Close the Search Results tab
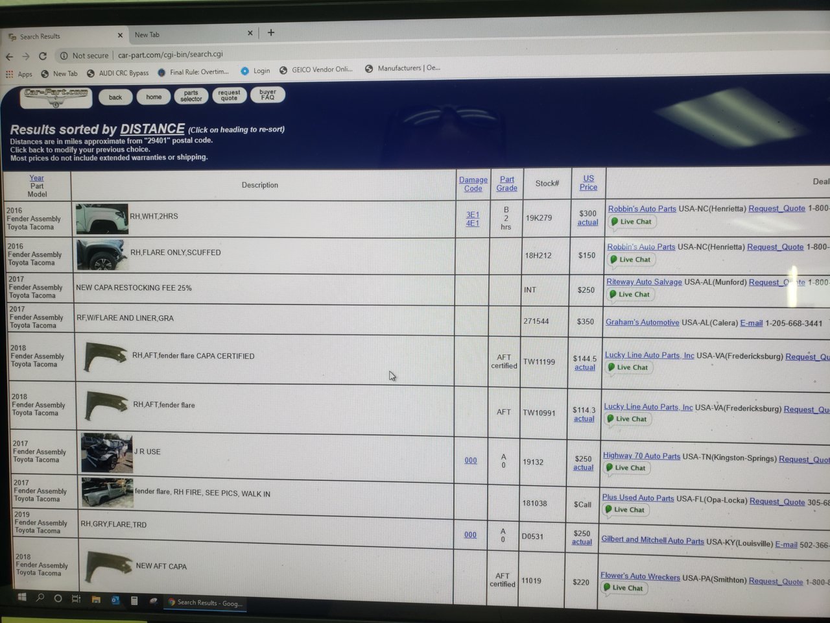830x623 pixels. (x=120, y=35)
